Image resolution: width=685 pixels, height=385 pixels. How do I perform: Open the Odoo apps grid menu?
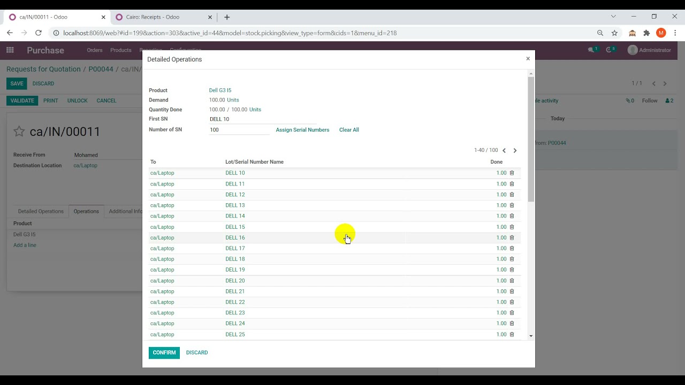click(10, 50)
